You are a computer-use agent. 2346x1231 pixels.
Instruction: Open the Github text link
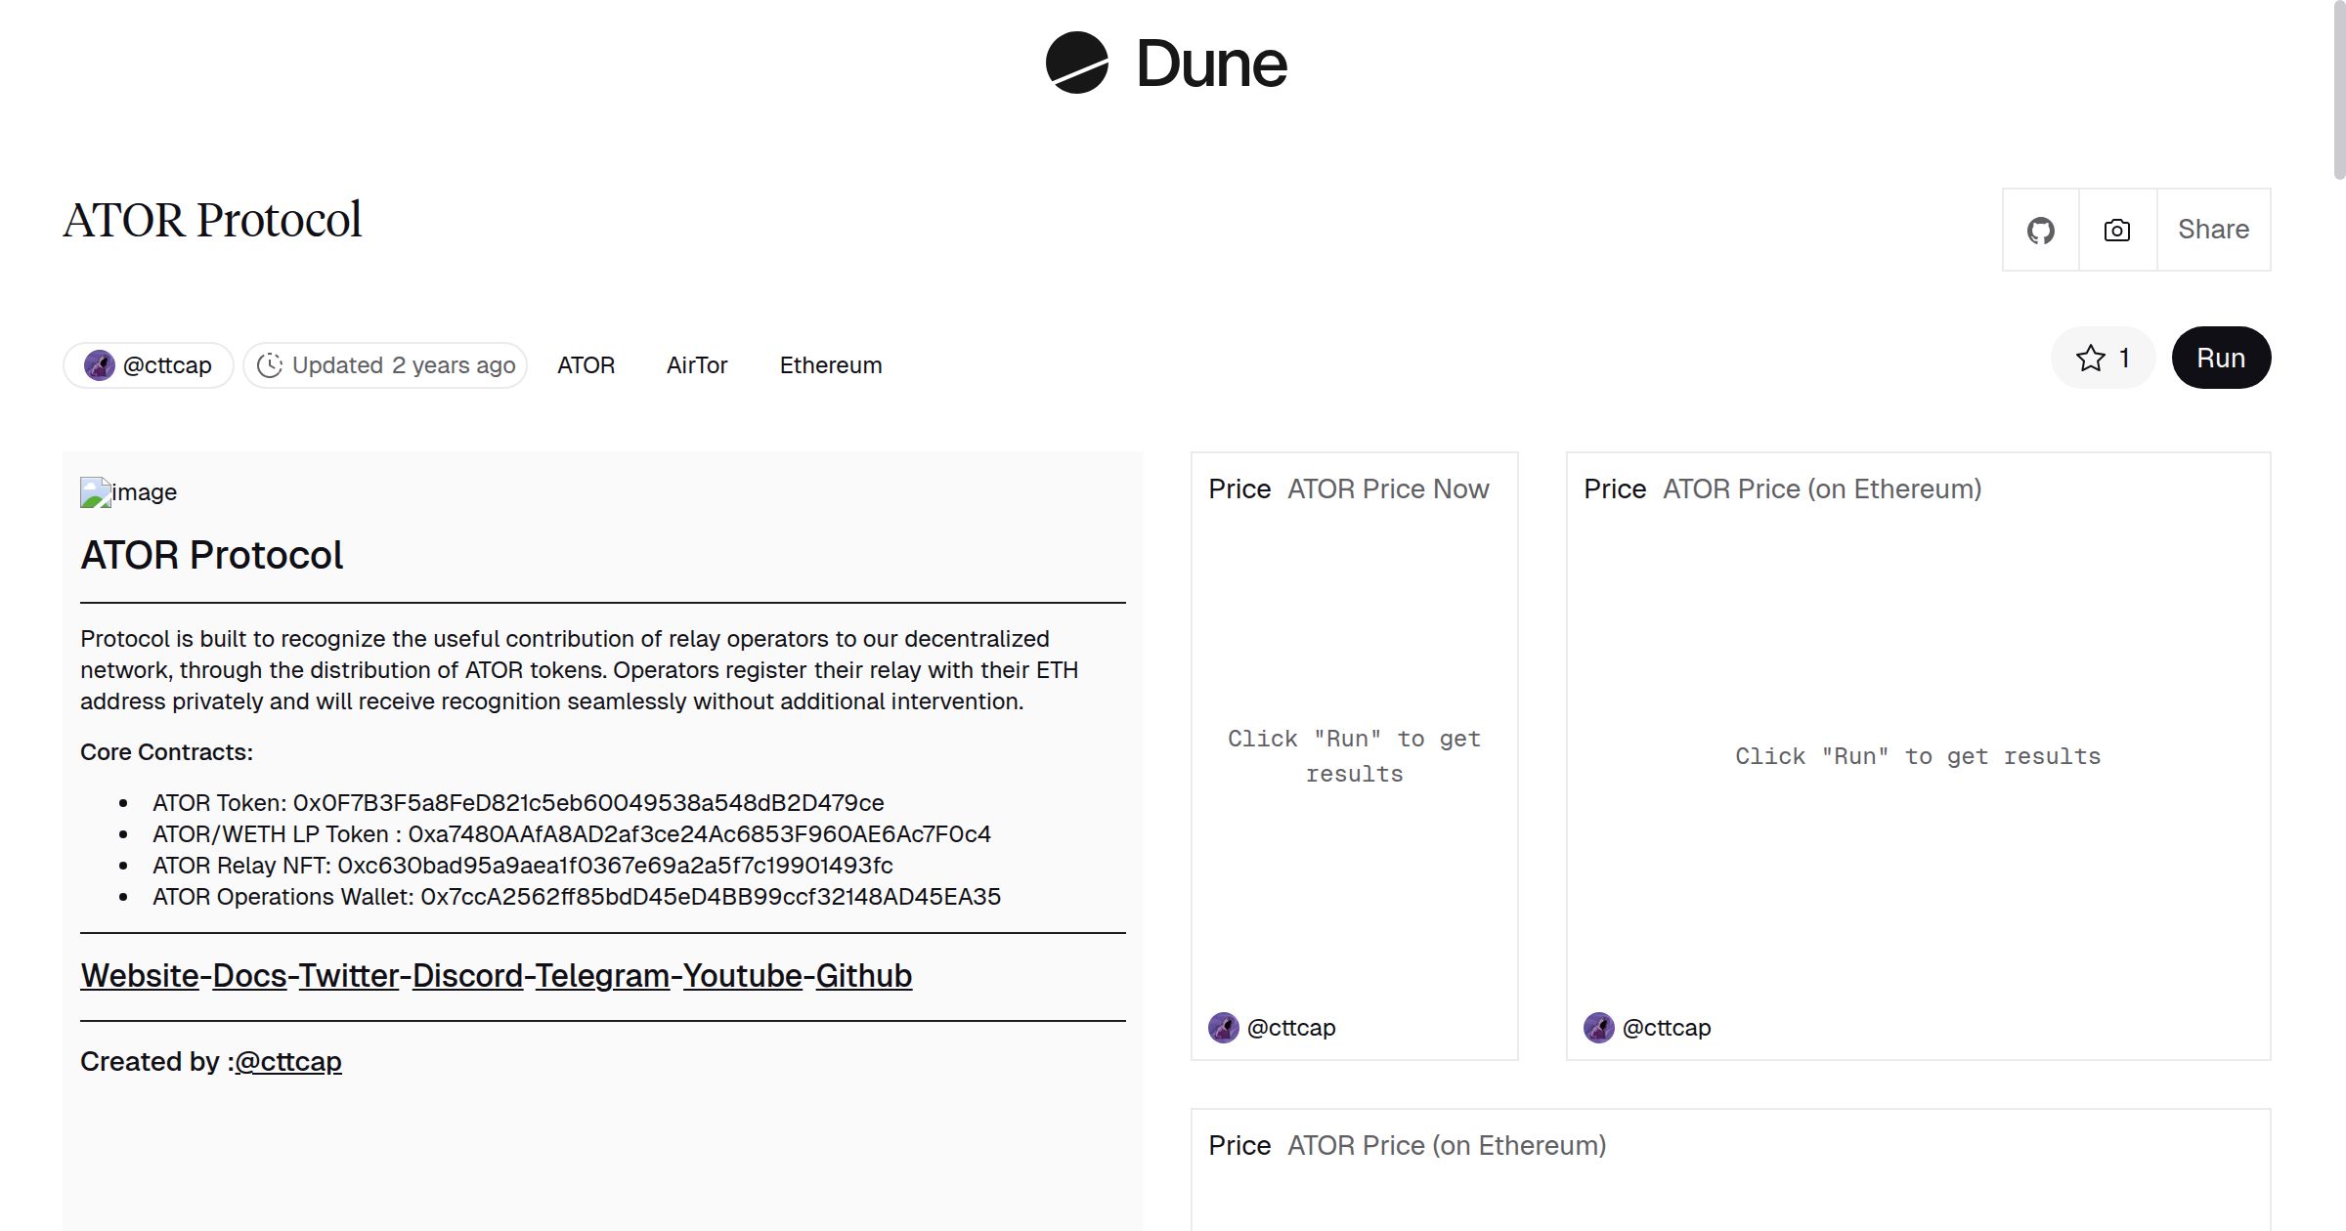pyautogui.click(x=863, y=976)
